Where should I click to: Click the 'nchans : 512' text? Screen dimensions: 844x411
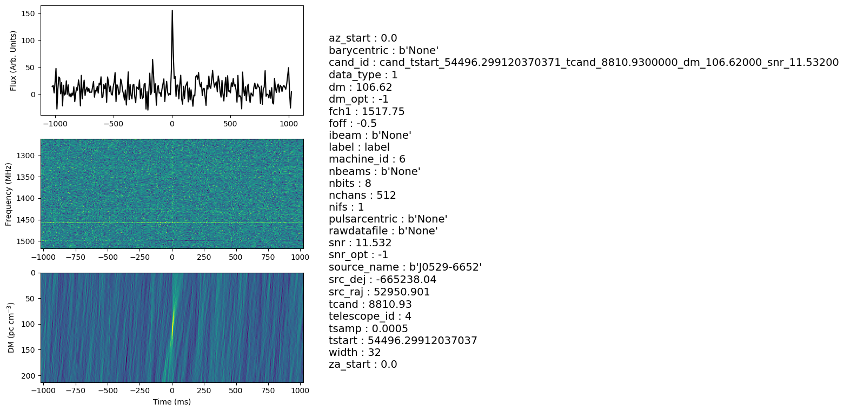tap(362, 195)
